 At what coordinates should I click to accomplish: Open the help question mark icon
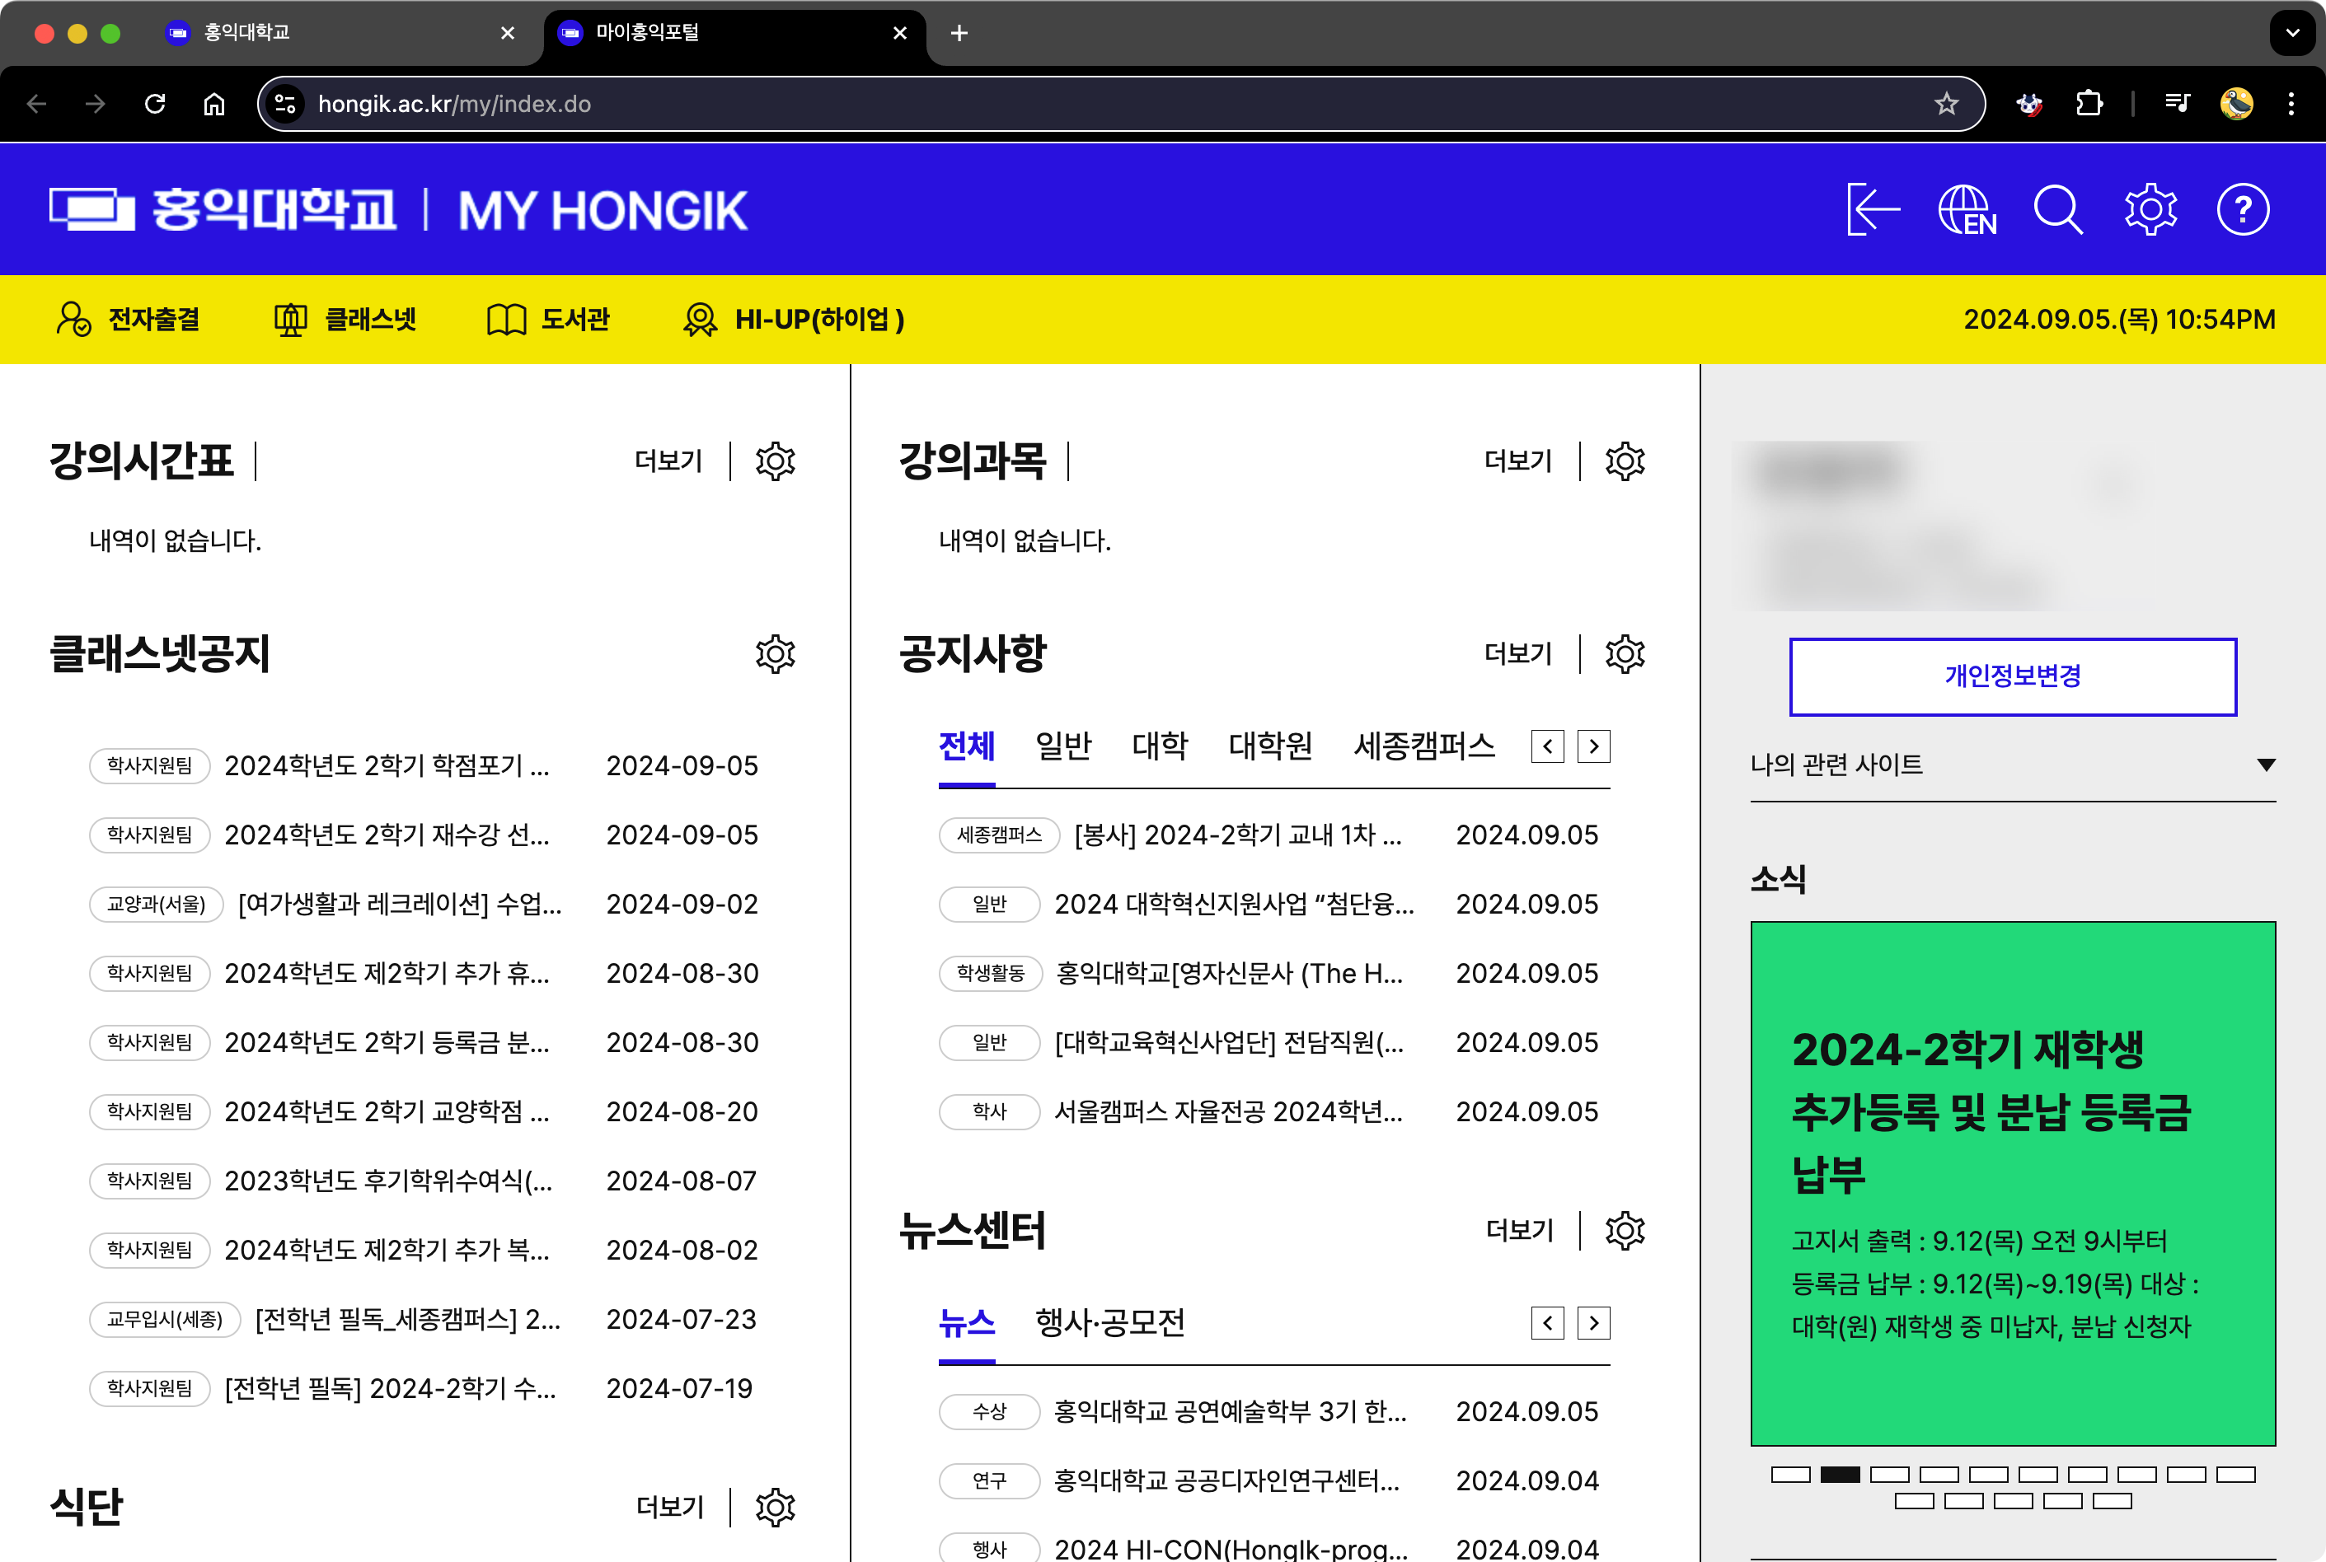click(2242, 209)
